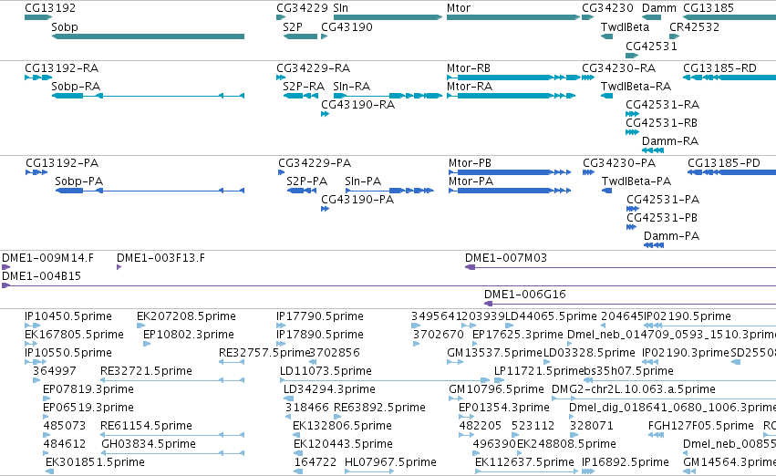This screenshot has height=476, width=776.
Task: Select the CG13192 gene label
Action: tap(50, 8)
